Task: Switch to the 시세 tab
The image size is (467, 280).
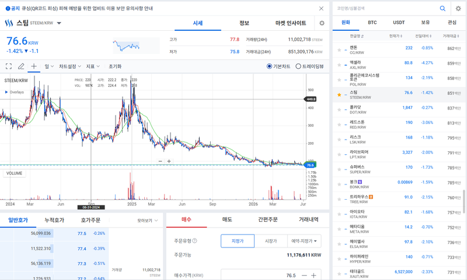Action: pyautogui.click(x=198, y=23)
